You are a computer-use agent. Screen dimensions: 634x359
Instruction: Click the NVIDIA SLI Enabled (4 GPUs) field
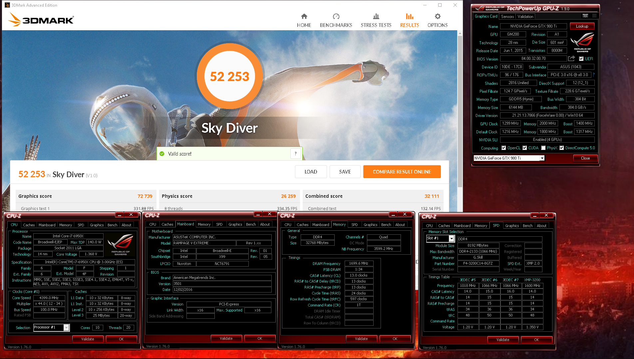(x=547, y=140)
